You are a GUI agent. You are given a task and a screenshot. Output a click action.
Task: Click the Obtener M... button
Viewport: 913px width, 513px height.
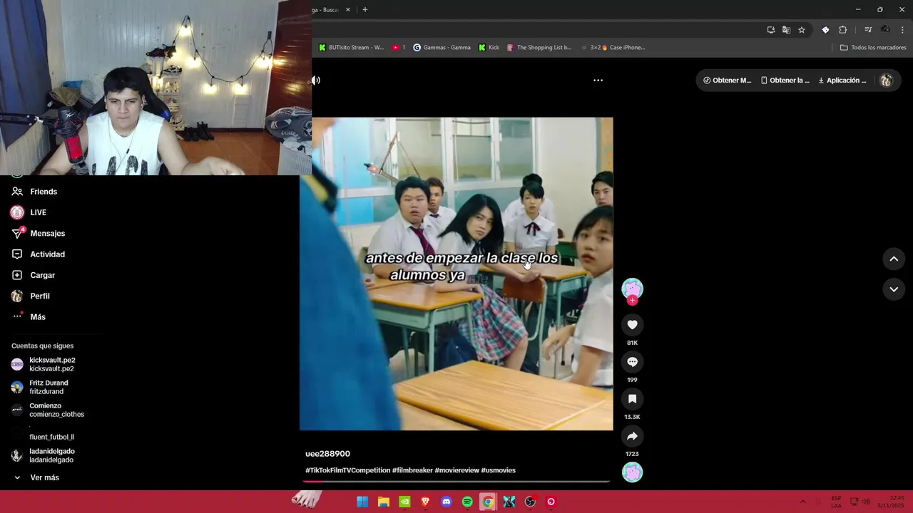coord(727,81)
